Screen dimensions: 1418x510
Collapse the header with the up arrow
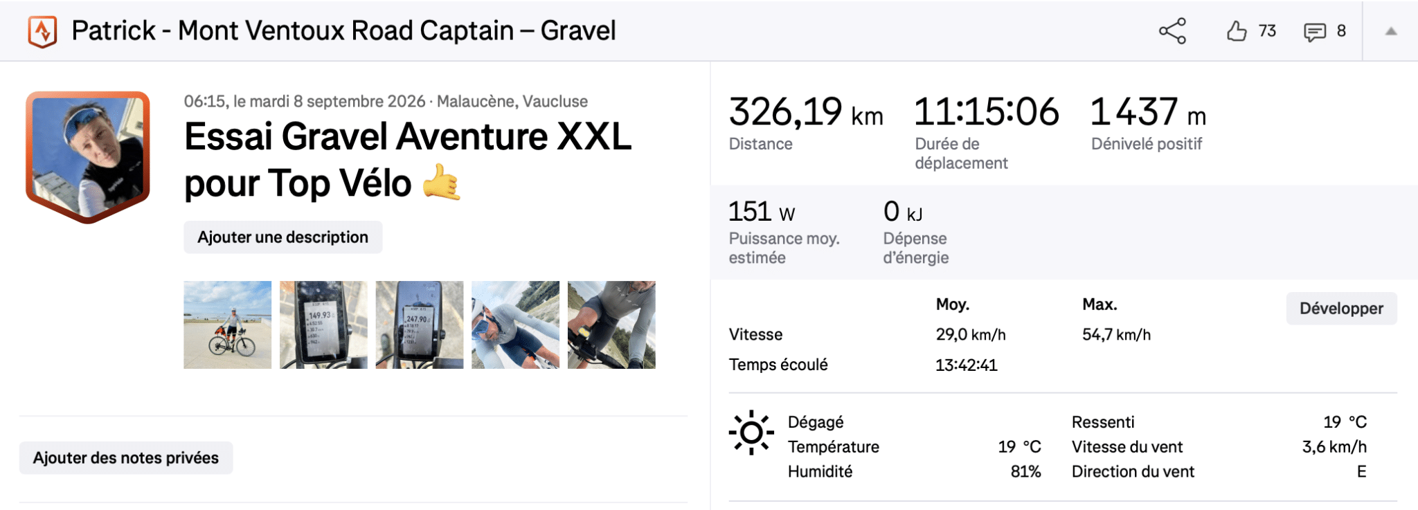(x=1391, y=31)
